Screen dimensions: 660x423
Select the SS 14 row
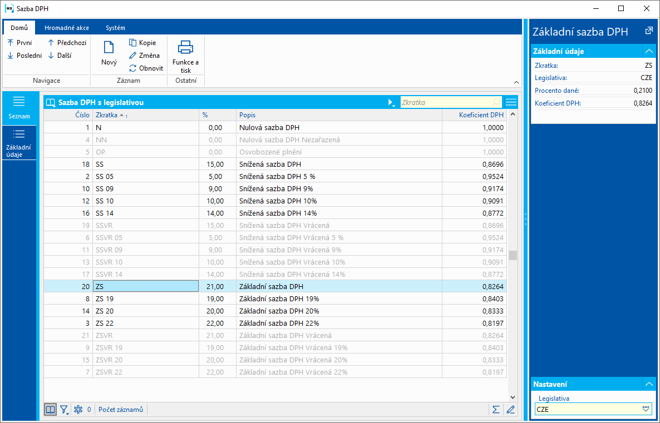[x=275, y=213]
